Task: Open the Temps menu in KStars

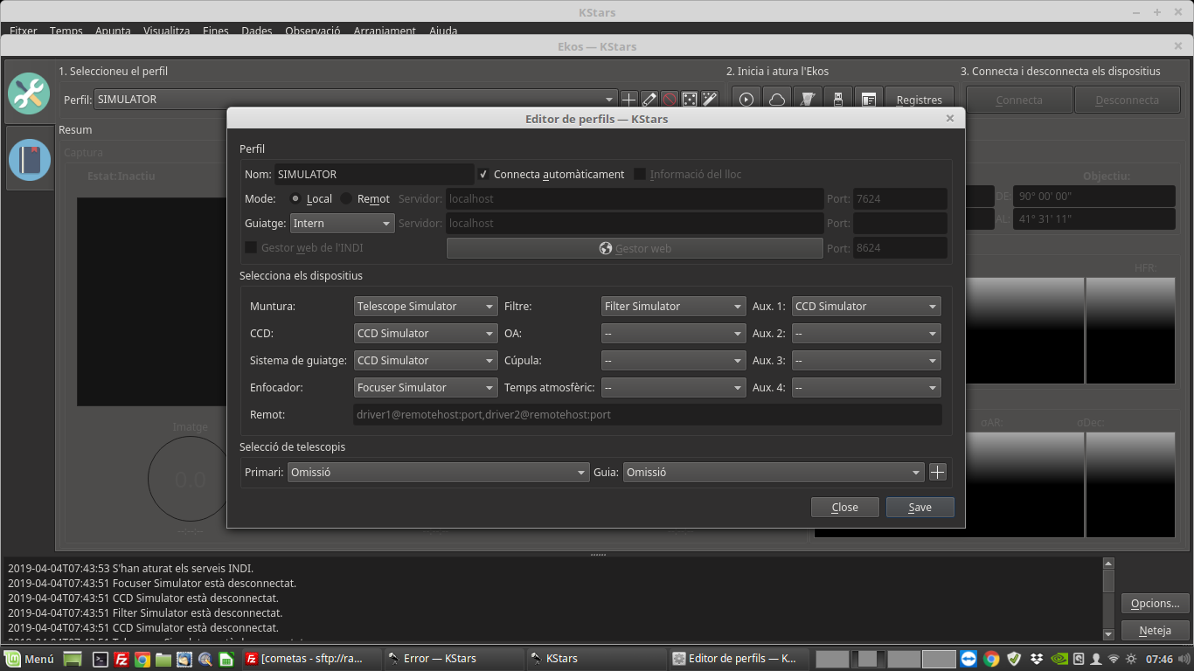Action: tap(66, 31)
